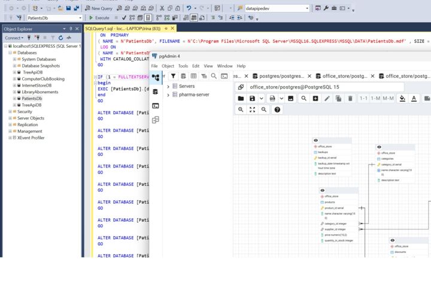
Task: Refresh the Object Explorer tree
Action: coord(60,38)
